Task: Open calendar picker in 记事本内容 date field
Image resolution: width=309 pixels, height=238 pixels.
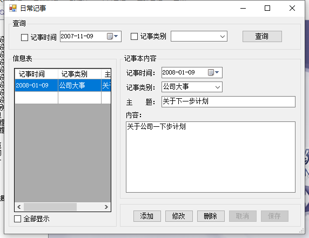Action: [x=213, y=72]
